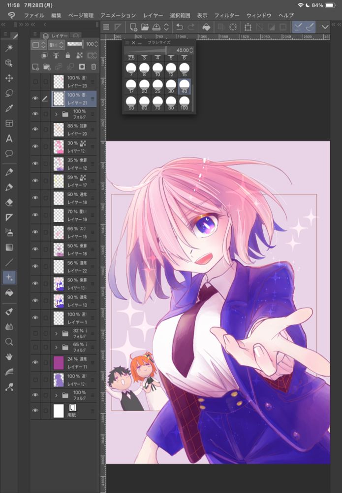This screenshot has height=493, width=342.
Task: Click the Redo arrow in command bar
Action: click(191, 27)
